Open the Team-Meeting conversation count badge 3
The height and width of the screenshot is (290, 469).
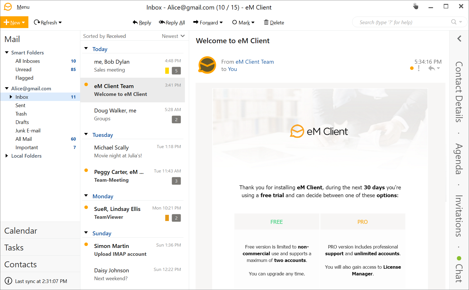click(176, 181)
